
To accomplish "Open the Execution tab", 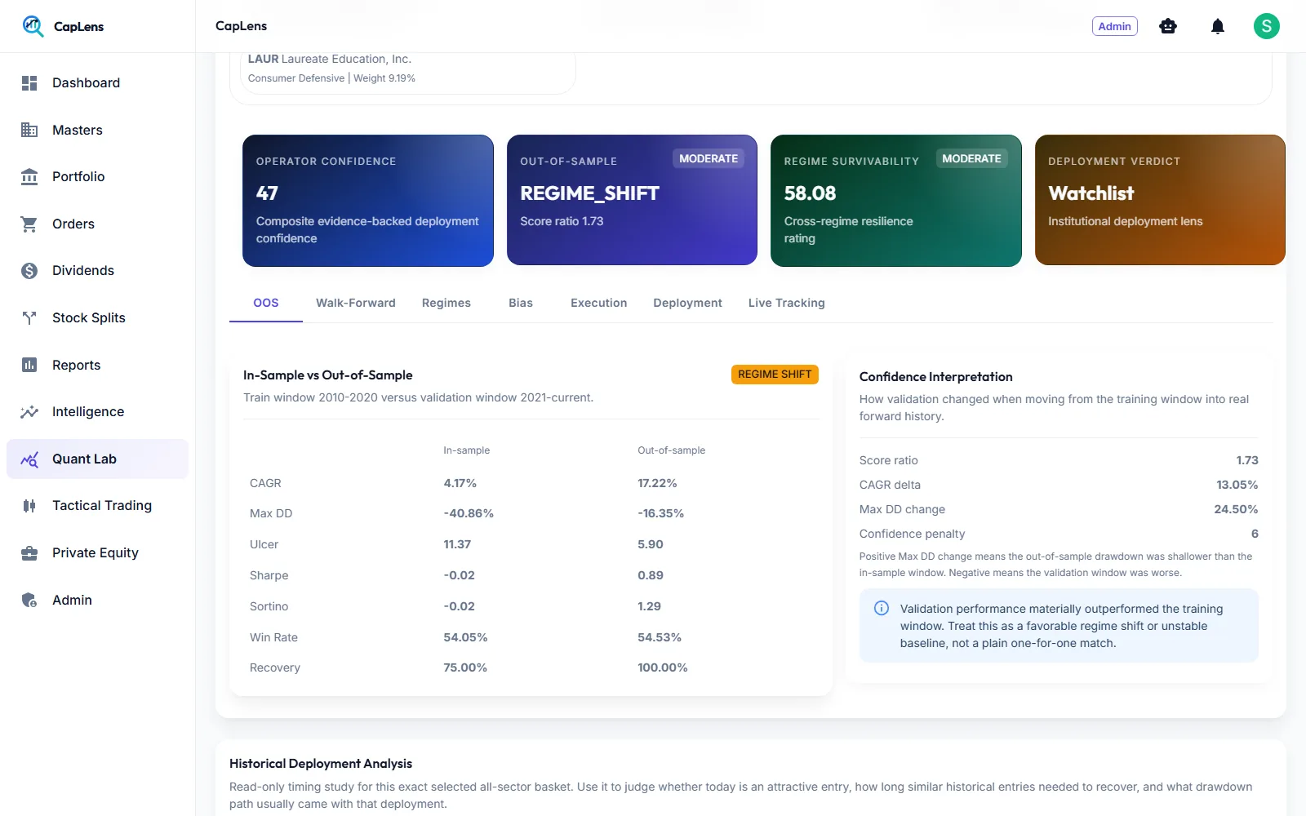I will pos(599,303).
